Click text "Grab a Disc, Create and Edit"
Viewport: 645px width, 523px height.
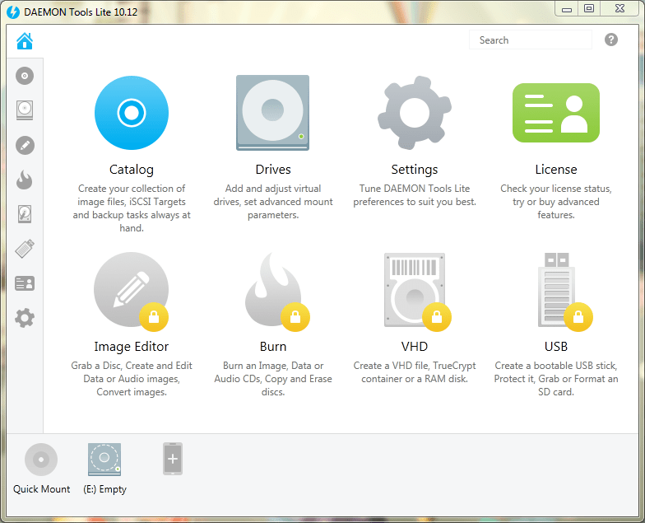[x=132, y=366]
